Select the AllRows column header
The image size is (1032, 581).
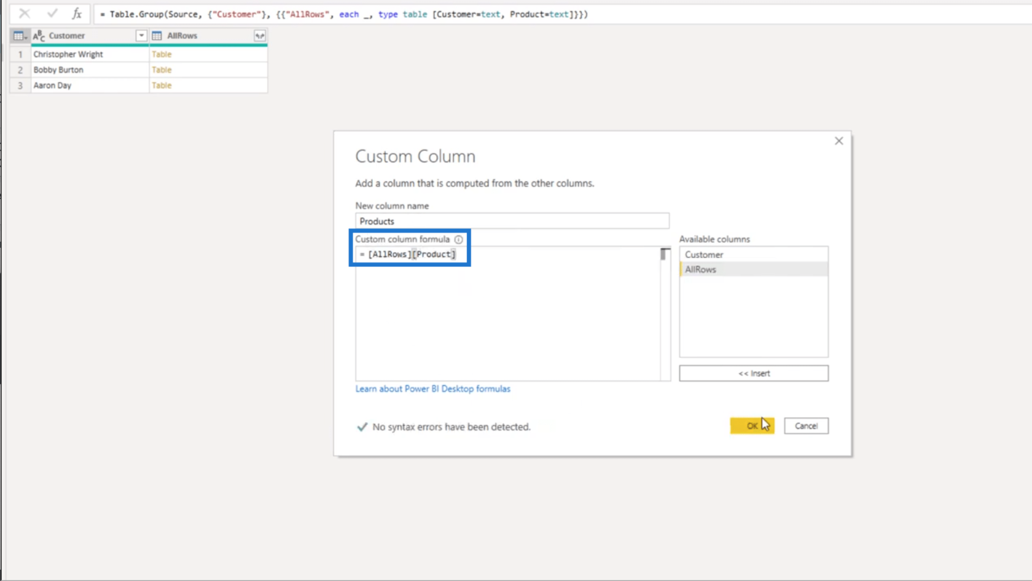pyautogui.click(x=208, y=36)
